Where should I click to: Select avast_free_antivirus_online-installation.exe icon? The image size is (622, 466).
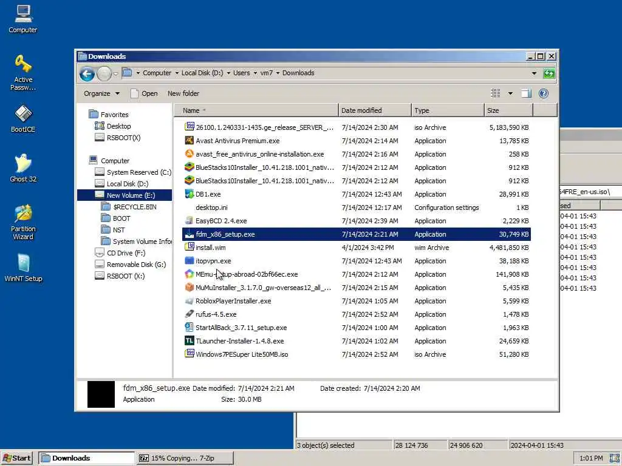click(x=190, y=154)
